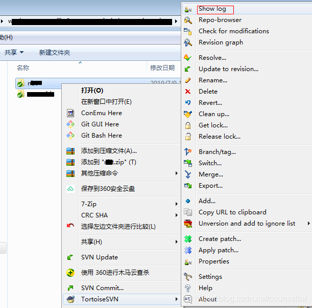Sort by the 修改日期 column header
This screenshot has height=308, width=312.
162,68
